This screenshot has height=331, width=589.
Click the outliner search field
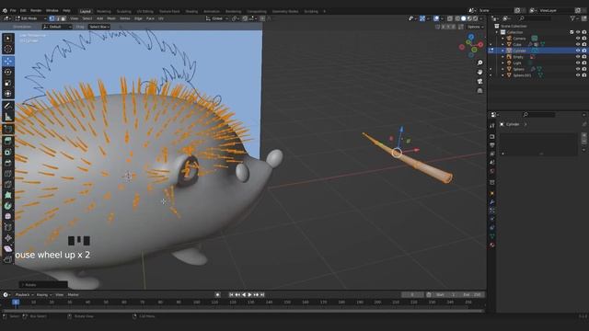[x=536, y=18]
